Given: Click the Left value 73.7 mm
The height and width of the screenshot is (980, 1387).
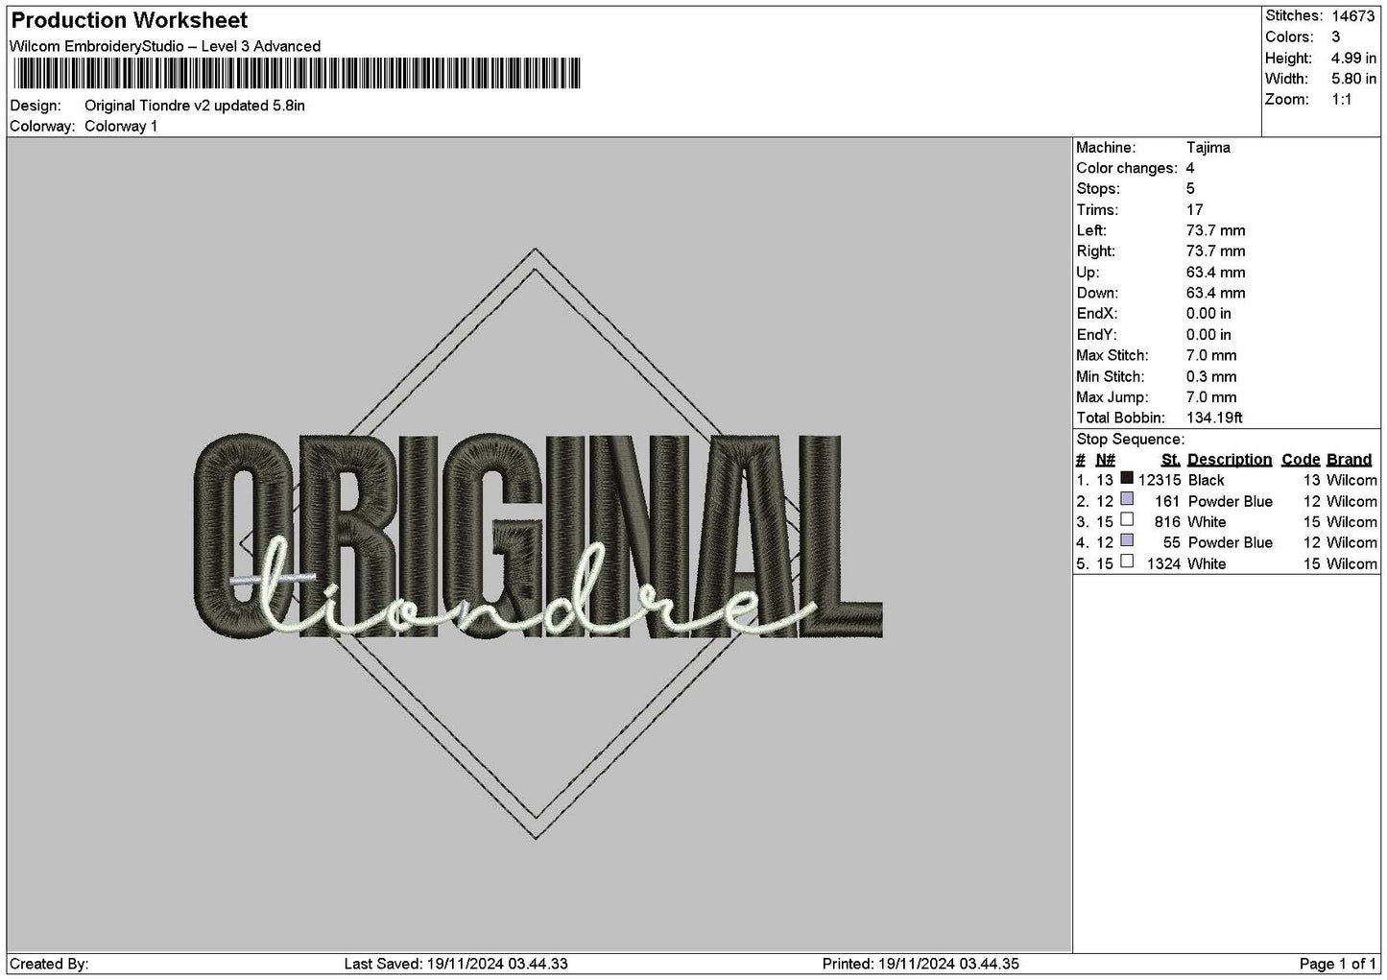Looking at the screenshot, I should [x=1215, y=230].
